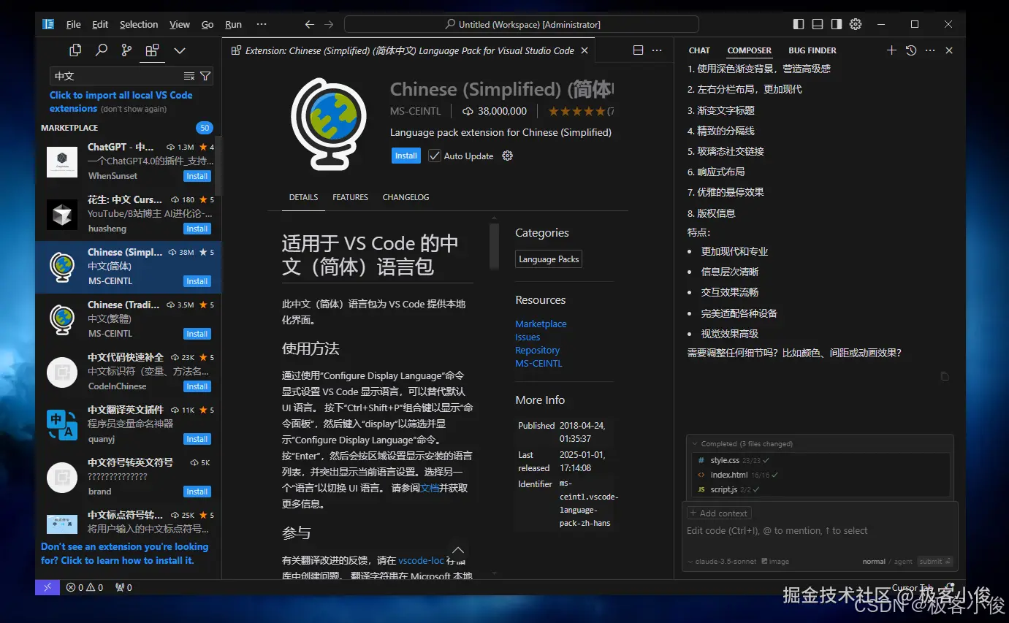Image resolution: width=1009 pixels, height=623 pixels.
Task: Install the ChatGPT 中文 extension by WhenSunset
Action: (x=197, y=176)
